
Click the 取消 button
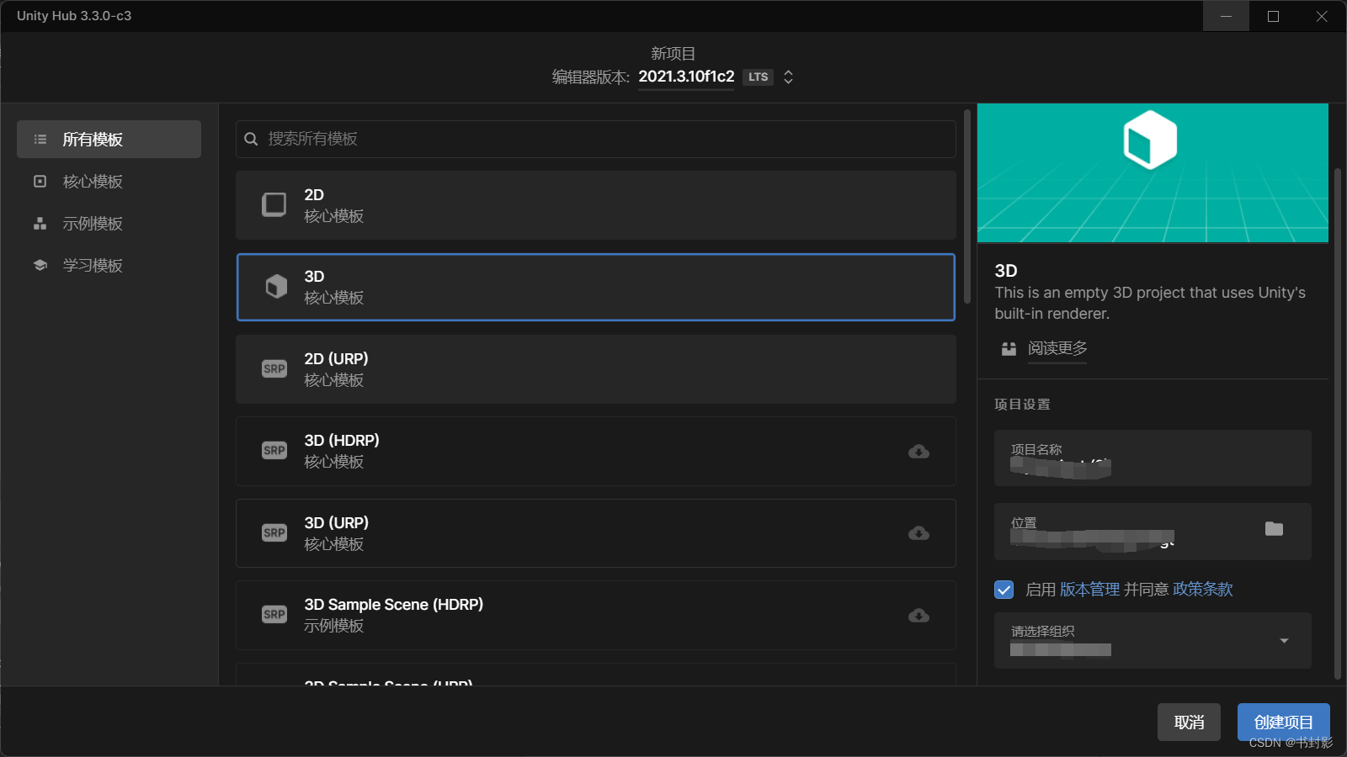[x=1189, y=723]
